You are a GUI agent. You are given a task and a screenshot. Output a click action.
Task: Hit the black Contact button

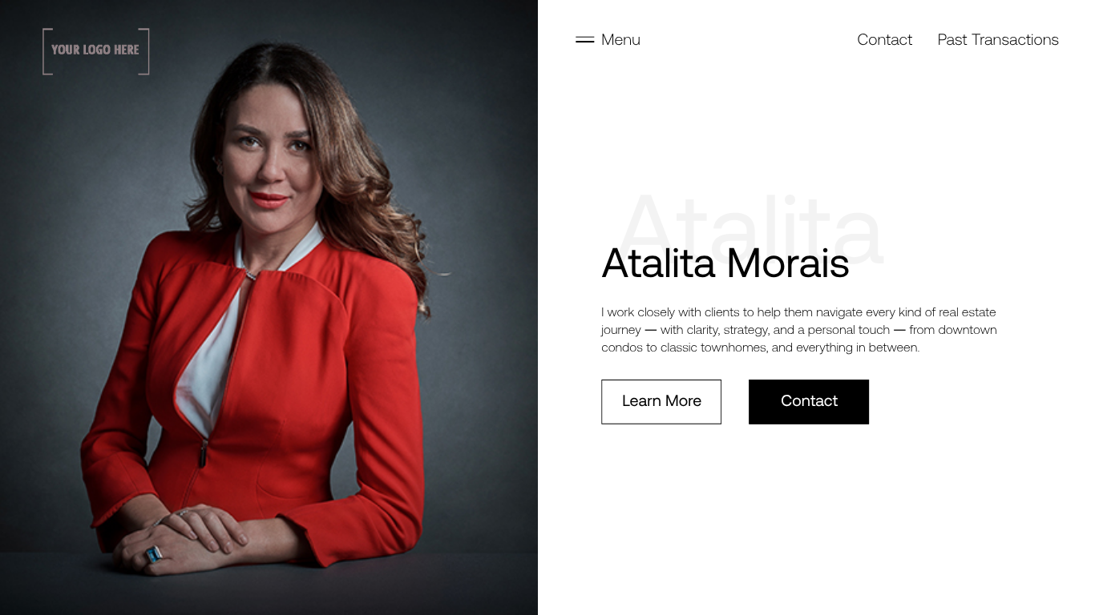[809, 402]
